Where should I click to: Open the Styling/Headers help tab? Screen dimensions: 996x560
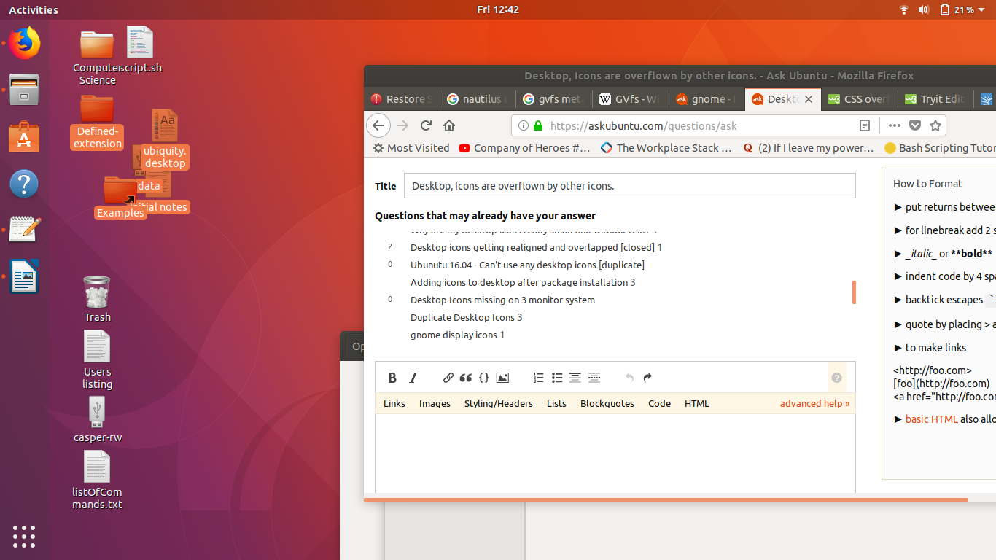tap(498, 403)
